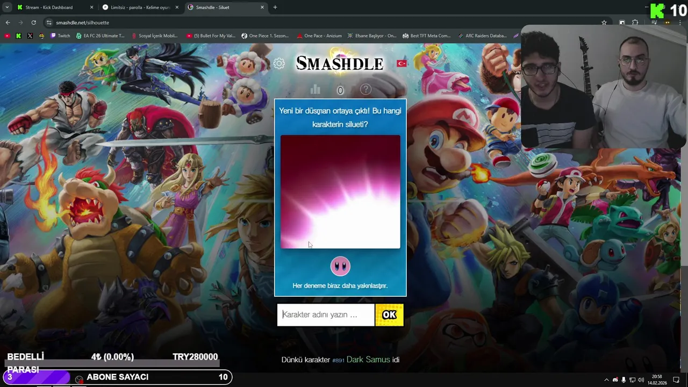Viewport: 688px width, 387px height.
Task: Submit the guess with the OK button
Action: click(389, 315)
